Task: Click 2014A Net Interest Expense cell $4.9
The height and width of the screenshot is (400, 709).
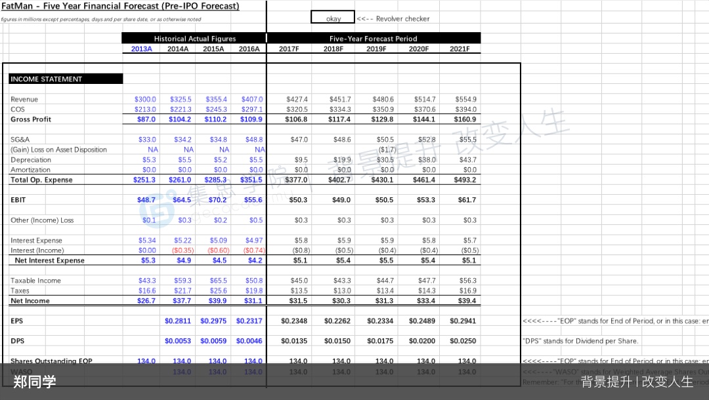Action: point(184,260)
